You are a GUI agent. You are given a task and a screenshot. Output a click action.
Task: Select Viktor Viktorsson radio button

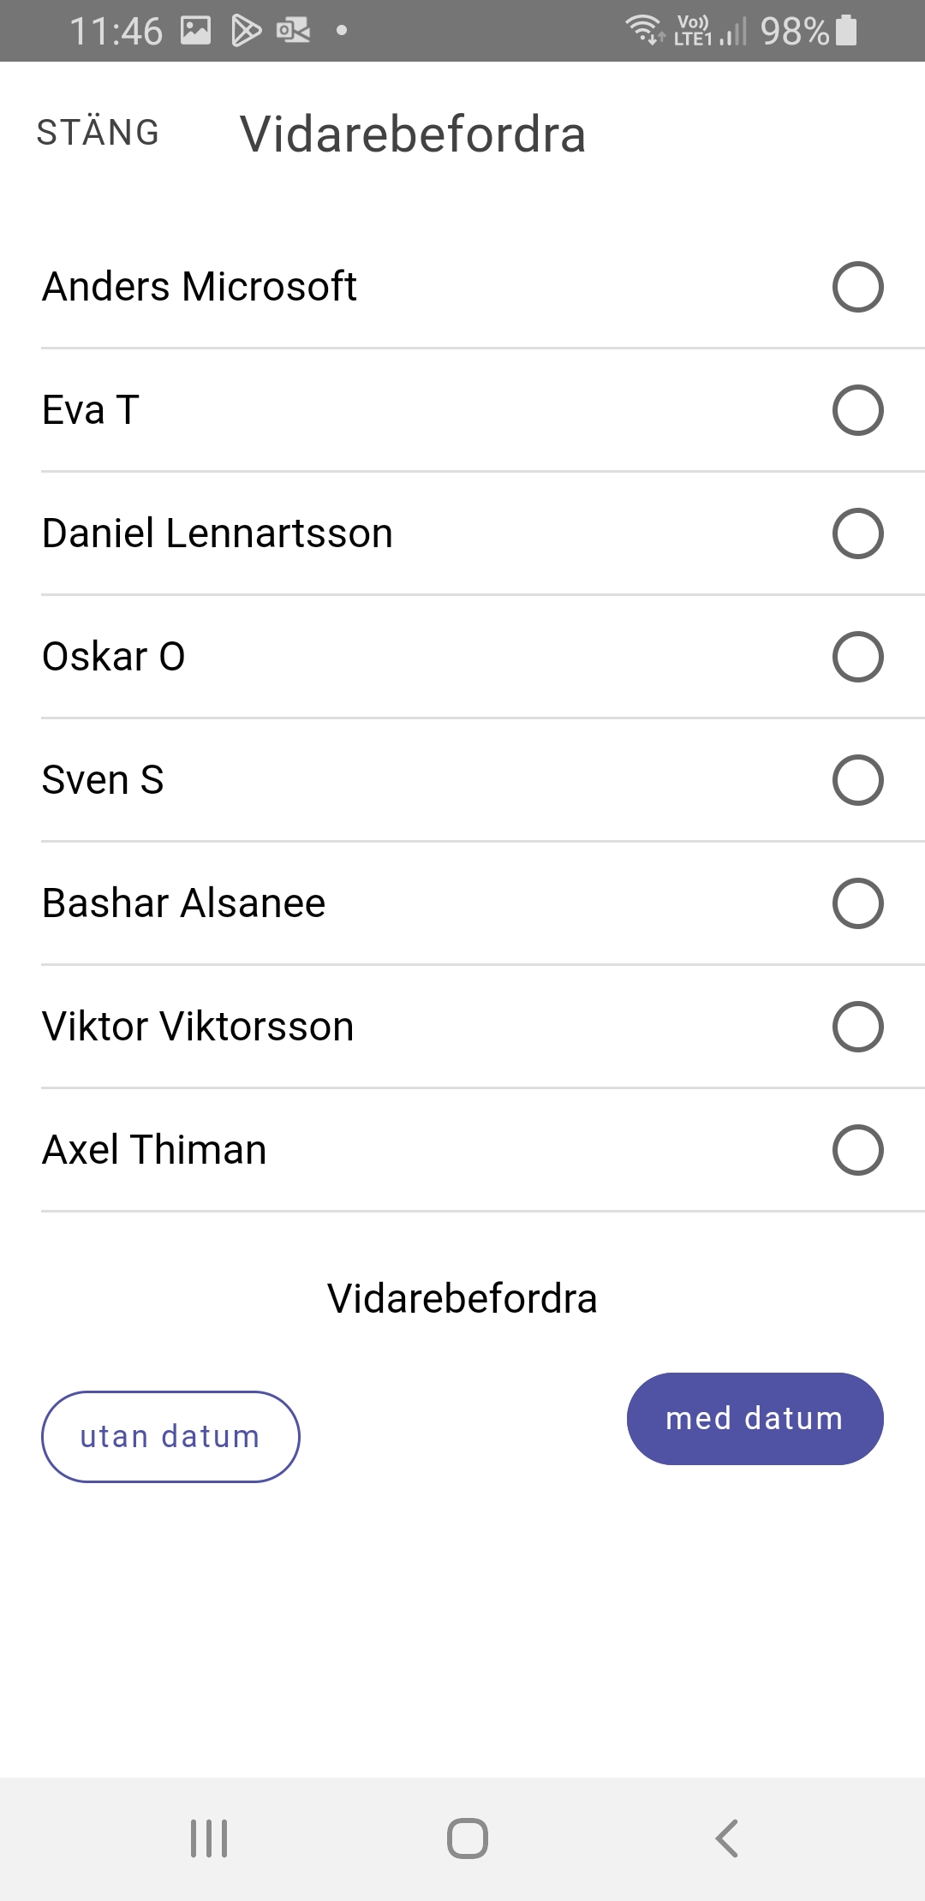click(857, 1027)
